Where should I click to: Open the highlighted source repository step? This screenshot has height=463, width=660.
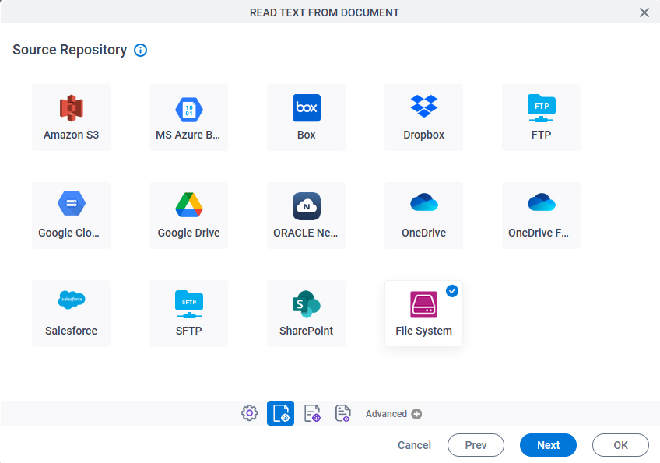point(280,413)
